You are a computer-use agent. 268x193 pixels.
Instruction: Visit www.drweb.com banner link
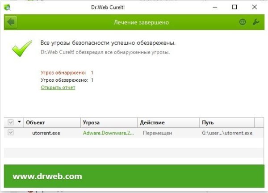(x=47, y=176)
